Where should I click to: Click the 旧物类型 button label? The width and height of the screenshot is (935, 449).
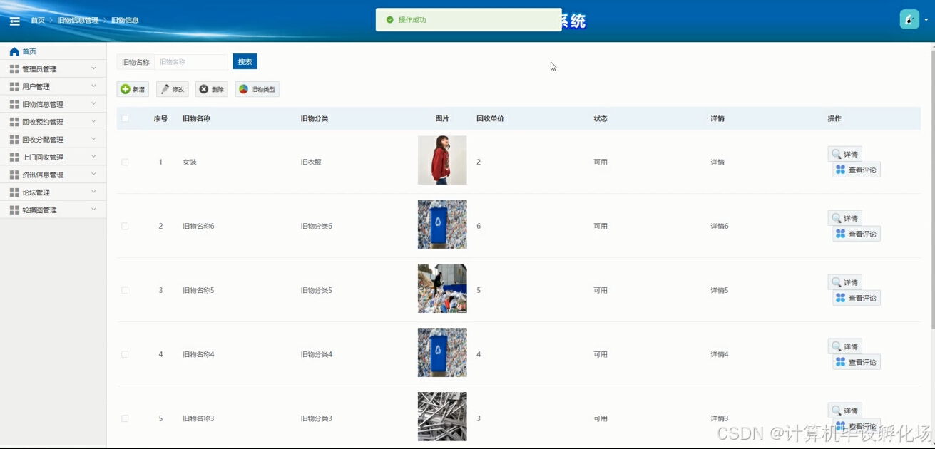click(x=263, y=90)
